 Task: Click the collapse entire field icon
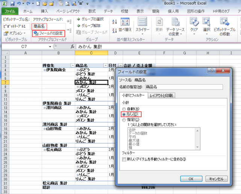pos(69,30)
